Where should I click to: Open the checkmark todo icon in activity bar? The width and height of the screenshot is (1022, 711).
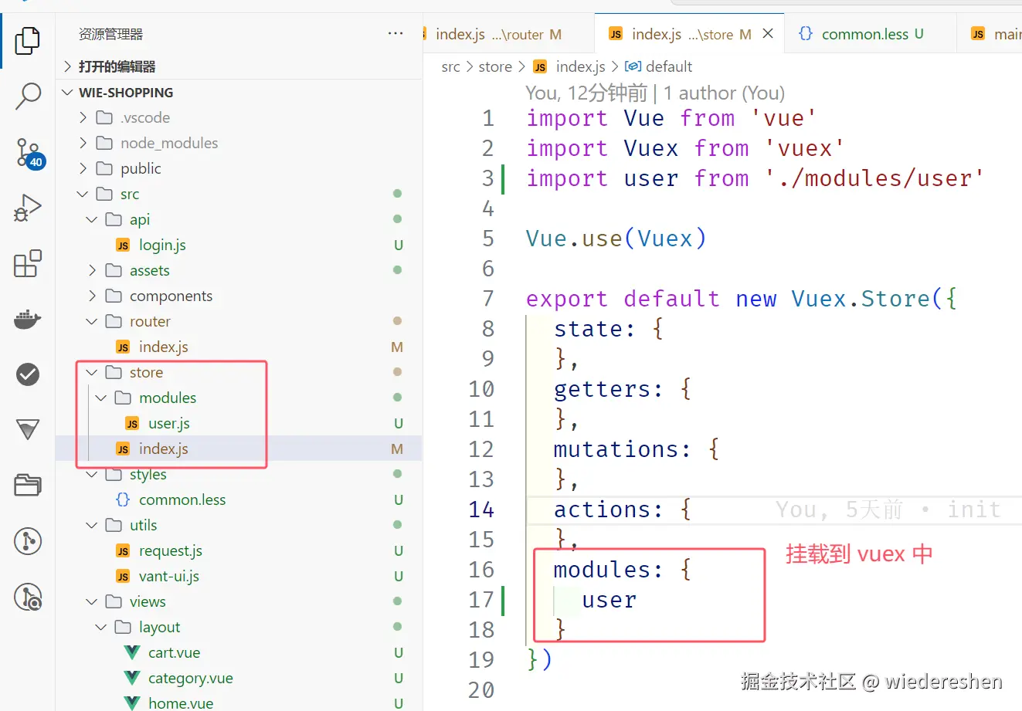tap(28, 374)
